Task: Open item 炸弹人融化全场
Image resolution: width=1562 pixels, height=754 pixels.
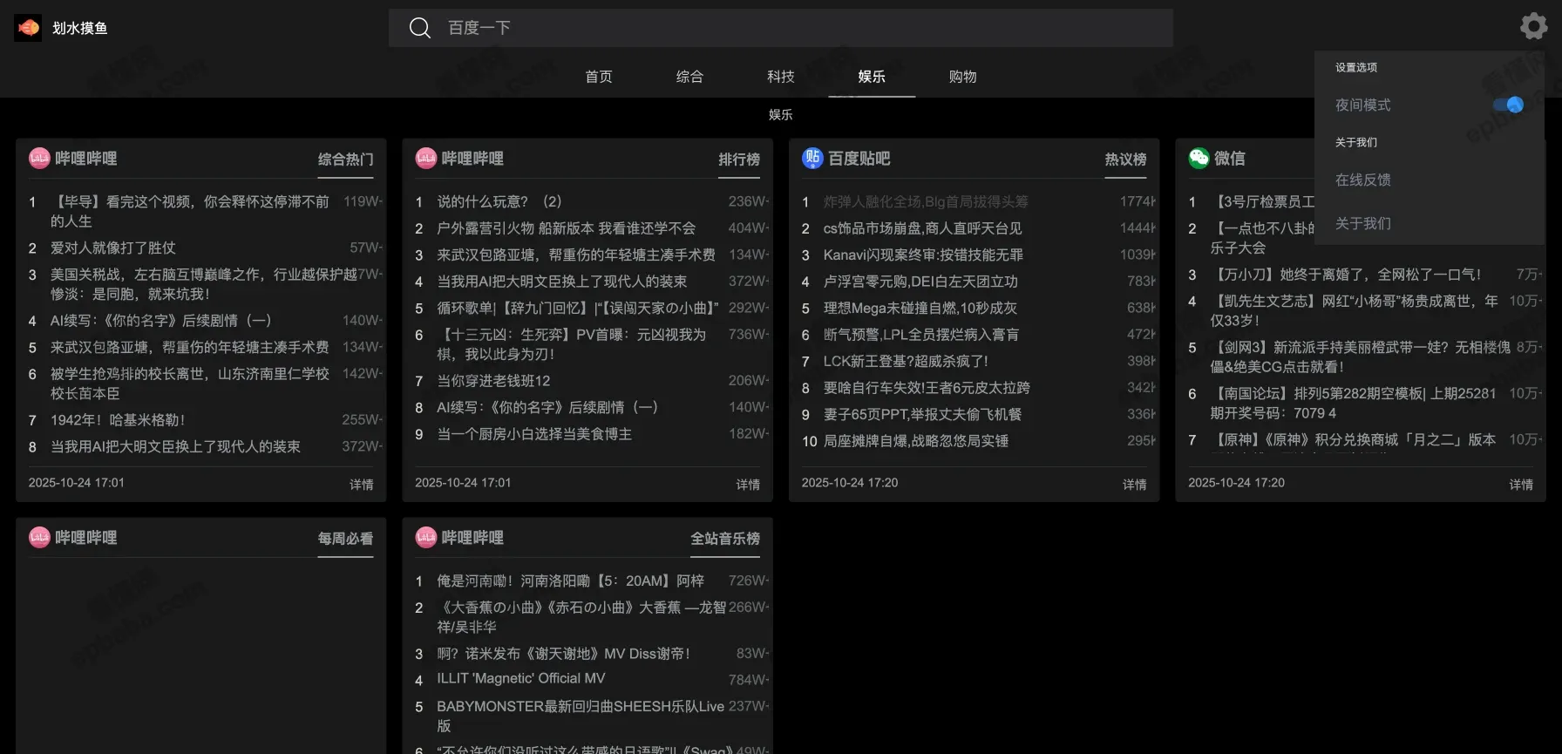Action: coord(926,201)
